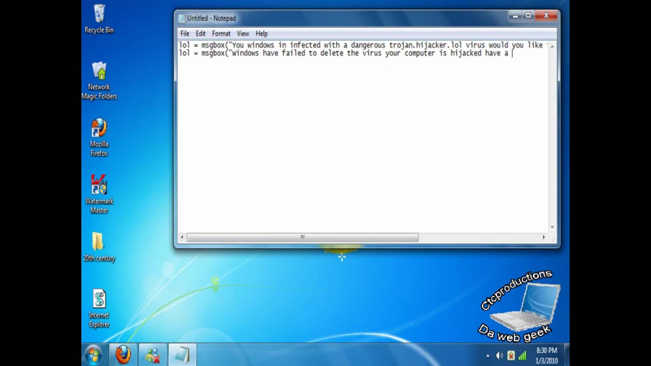Open the View menu in Notepad
This screenshot has width=651, height=366.
[243, 34]
